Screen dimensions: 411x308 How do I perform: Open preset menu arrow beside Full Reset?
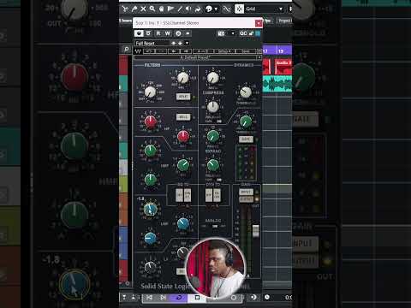click(187, 43)
